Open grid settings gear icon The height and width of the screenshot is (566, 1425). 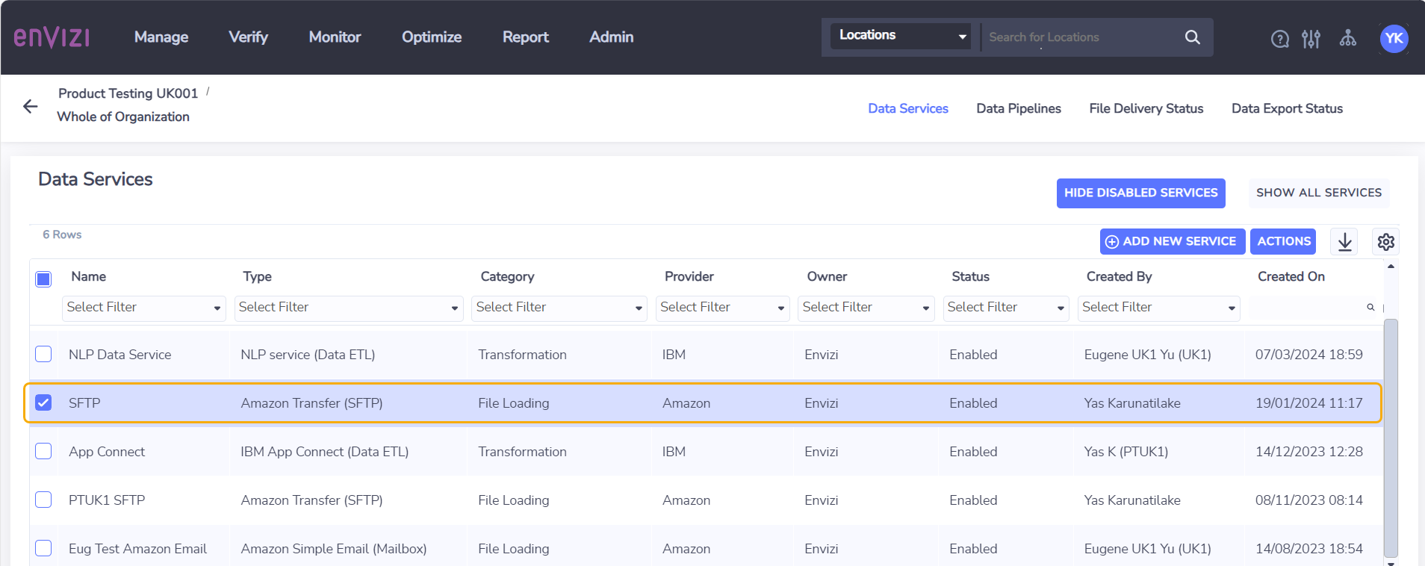coord(1386,241)
